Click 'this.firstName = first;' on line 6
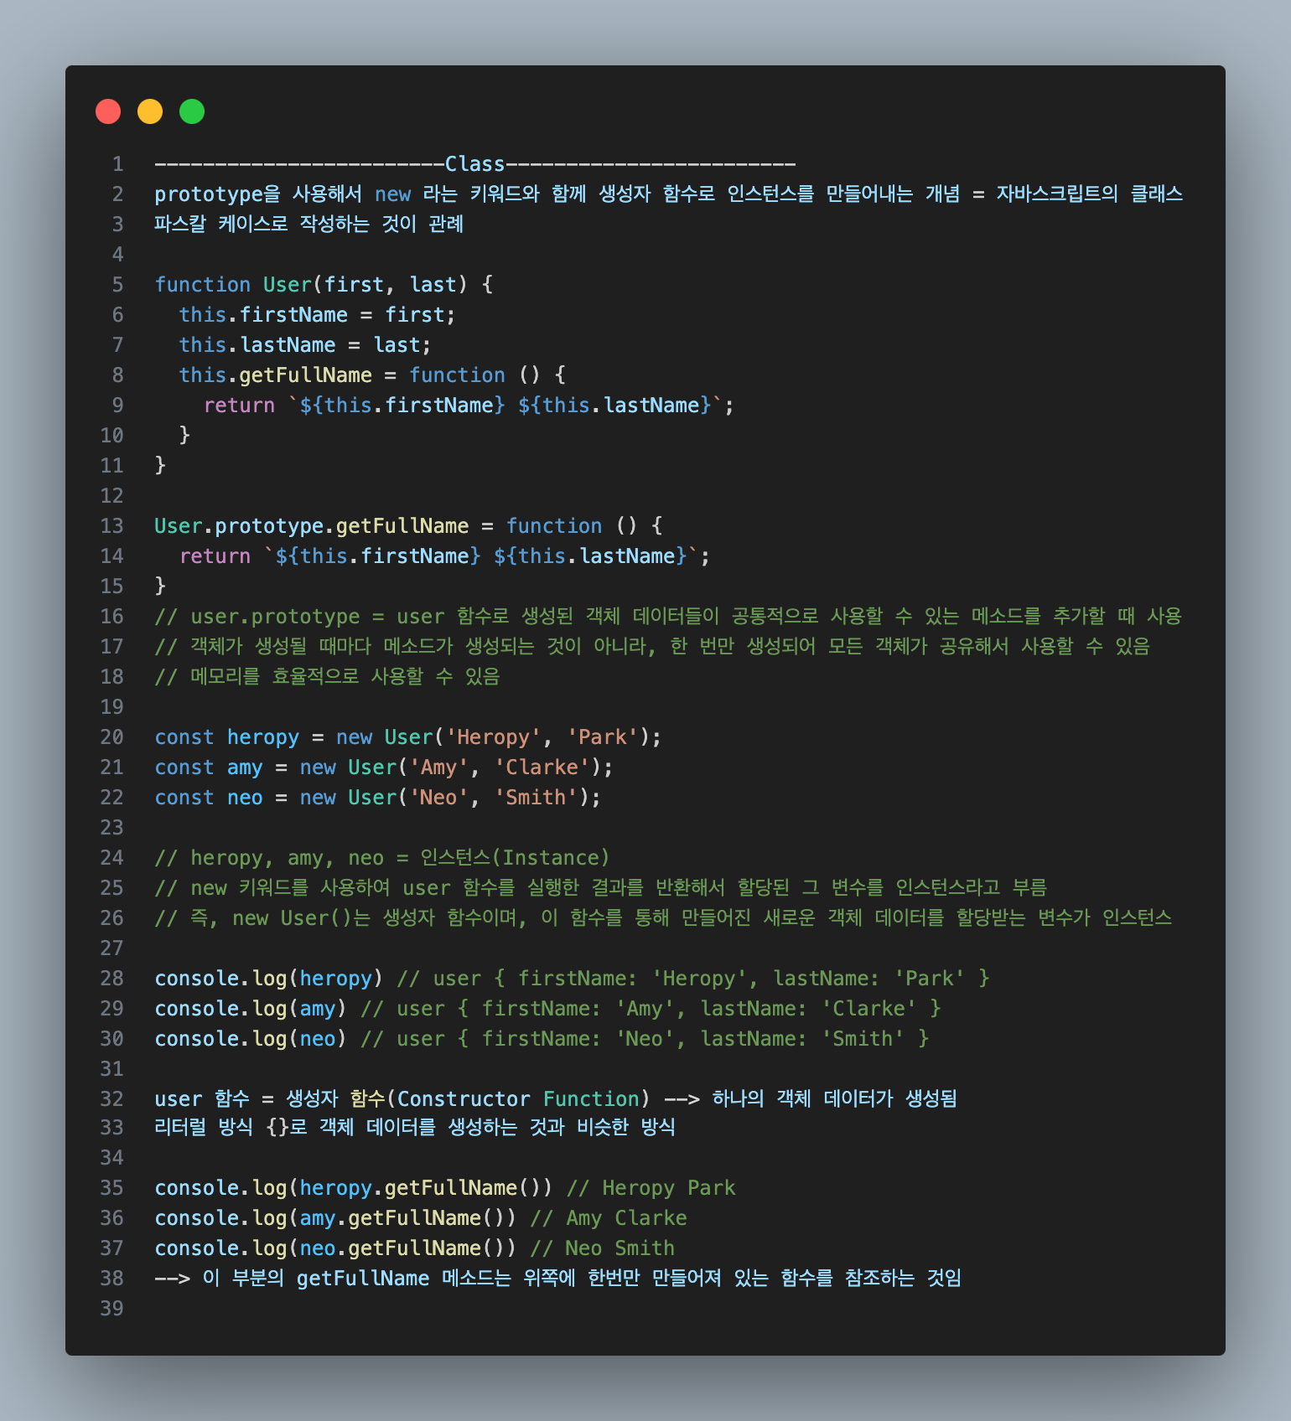The image size is (1291, 1421). [x=318, y=315]
